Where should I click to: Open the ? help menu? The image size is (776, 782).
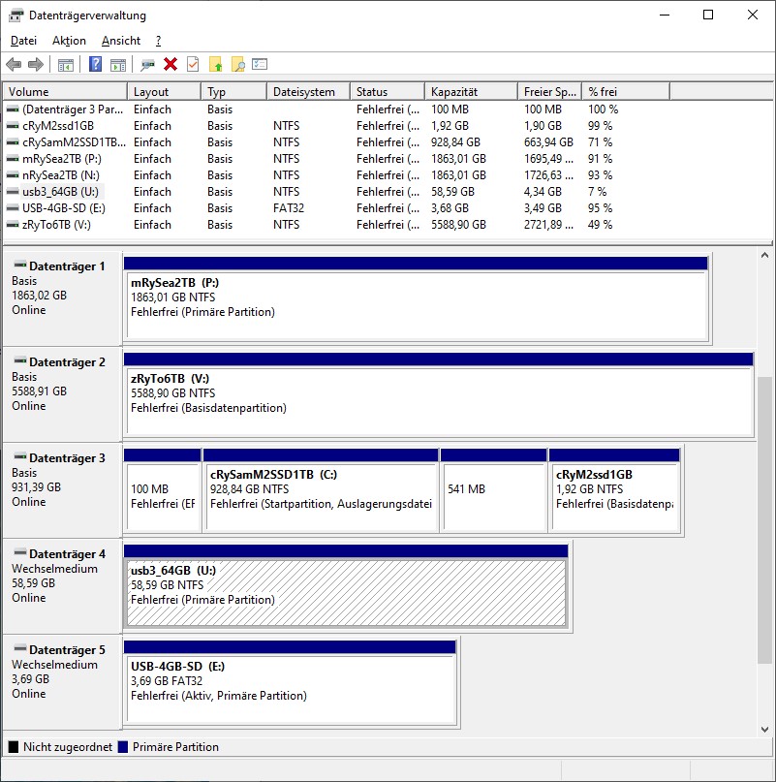(x=158, y=41)
